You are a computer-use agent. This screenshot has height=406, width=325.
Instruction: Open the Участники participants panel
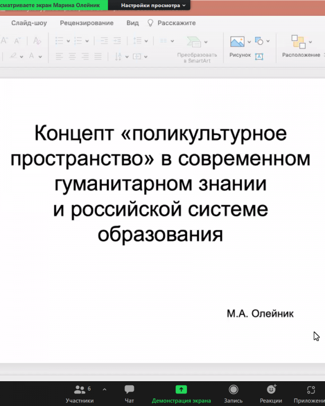pos(80,393)
